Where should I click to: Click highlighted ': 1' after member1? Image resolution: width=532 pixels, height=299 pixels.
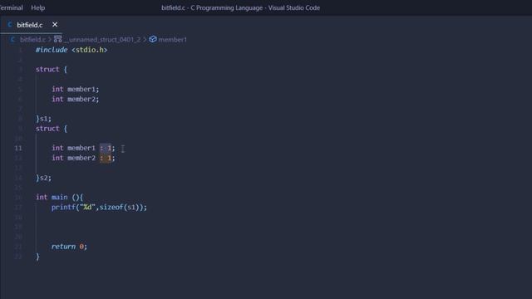106,148
